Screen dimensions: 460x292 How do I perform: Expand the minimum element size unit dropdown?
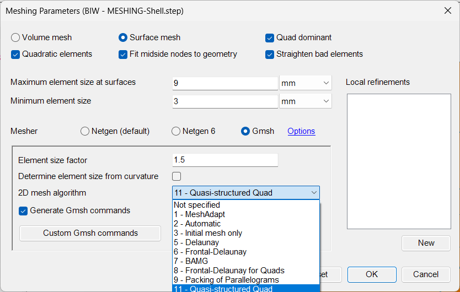click(x=305, y=101)
